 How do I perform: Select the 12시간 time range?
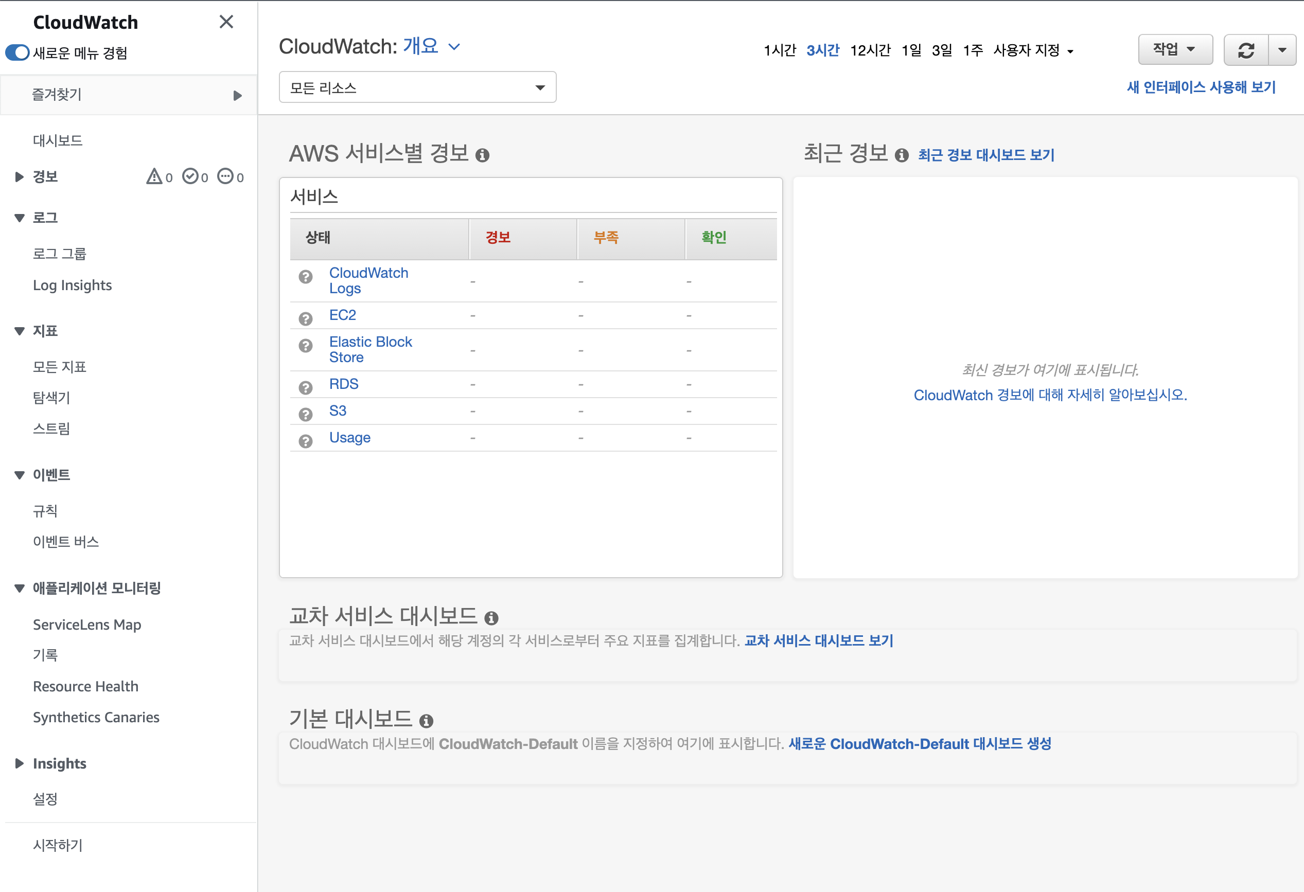coord(870,50)
